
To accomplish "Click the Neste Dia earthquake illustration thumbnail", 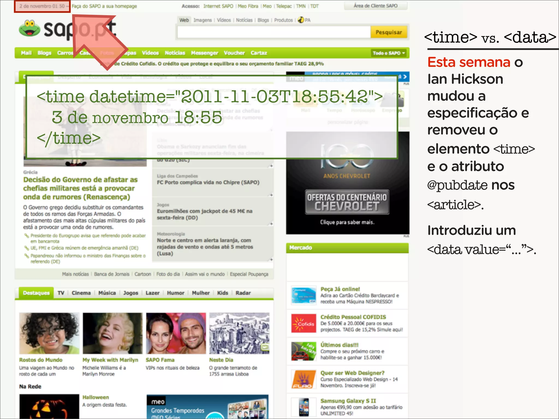I will (x=239, y=333).
